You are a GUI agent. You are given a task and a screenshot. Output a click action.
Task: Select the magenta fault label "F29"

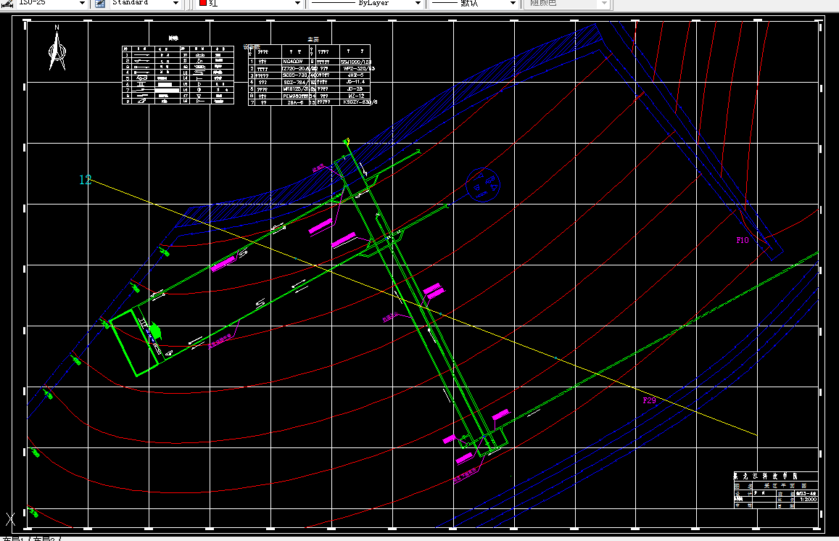click(x=649, y=400)
